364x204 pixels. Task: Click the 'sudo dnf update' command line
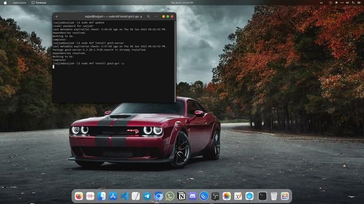78,23
